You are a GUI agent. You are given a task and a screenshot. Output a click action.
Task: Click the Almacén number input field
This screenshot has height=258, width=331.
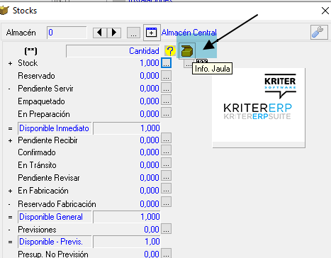coord(67,33)
